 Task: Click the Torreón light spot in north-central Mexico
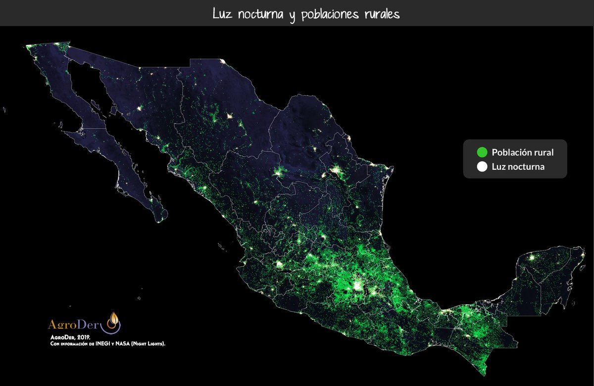pyautogui.click(x=280, y=173)
